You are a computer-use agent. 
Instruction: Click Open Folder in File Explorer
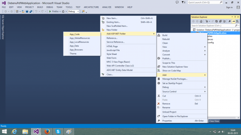tap(182, 116)
